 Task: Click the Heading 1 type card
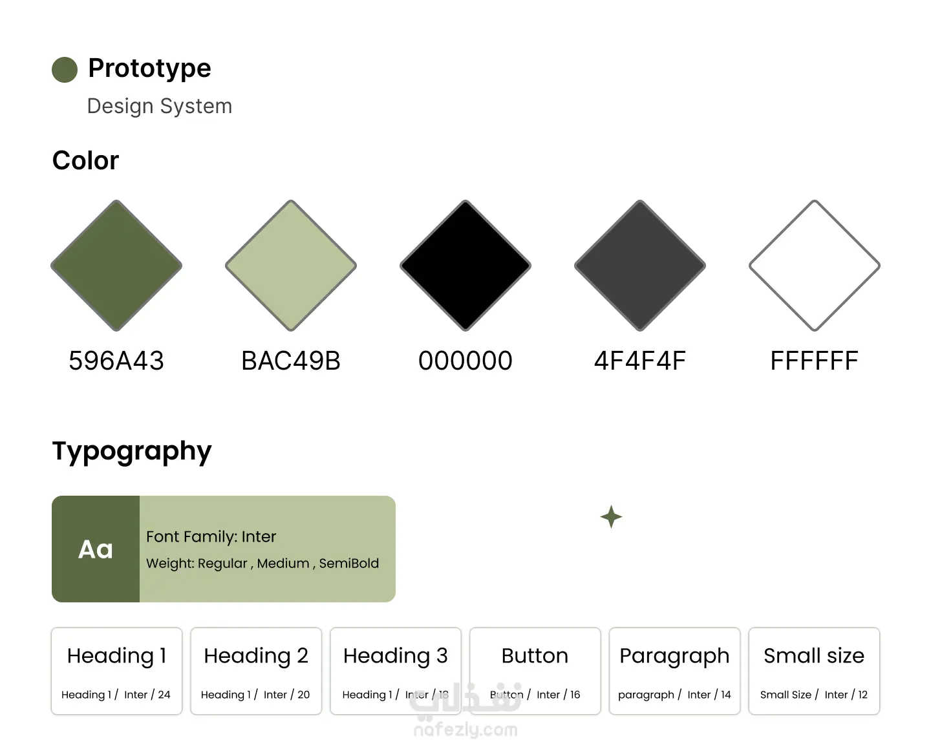click(116, 671)
